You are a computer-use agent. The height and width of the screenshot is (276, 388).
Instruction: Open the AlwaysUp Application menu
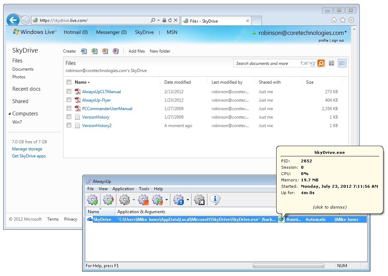coord(123,188)
